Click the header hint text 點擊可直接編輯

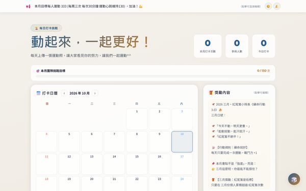coord(251,7)
